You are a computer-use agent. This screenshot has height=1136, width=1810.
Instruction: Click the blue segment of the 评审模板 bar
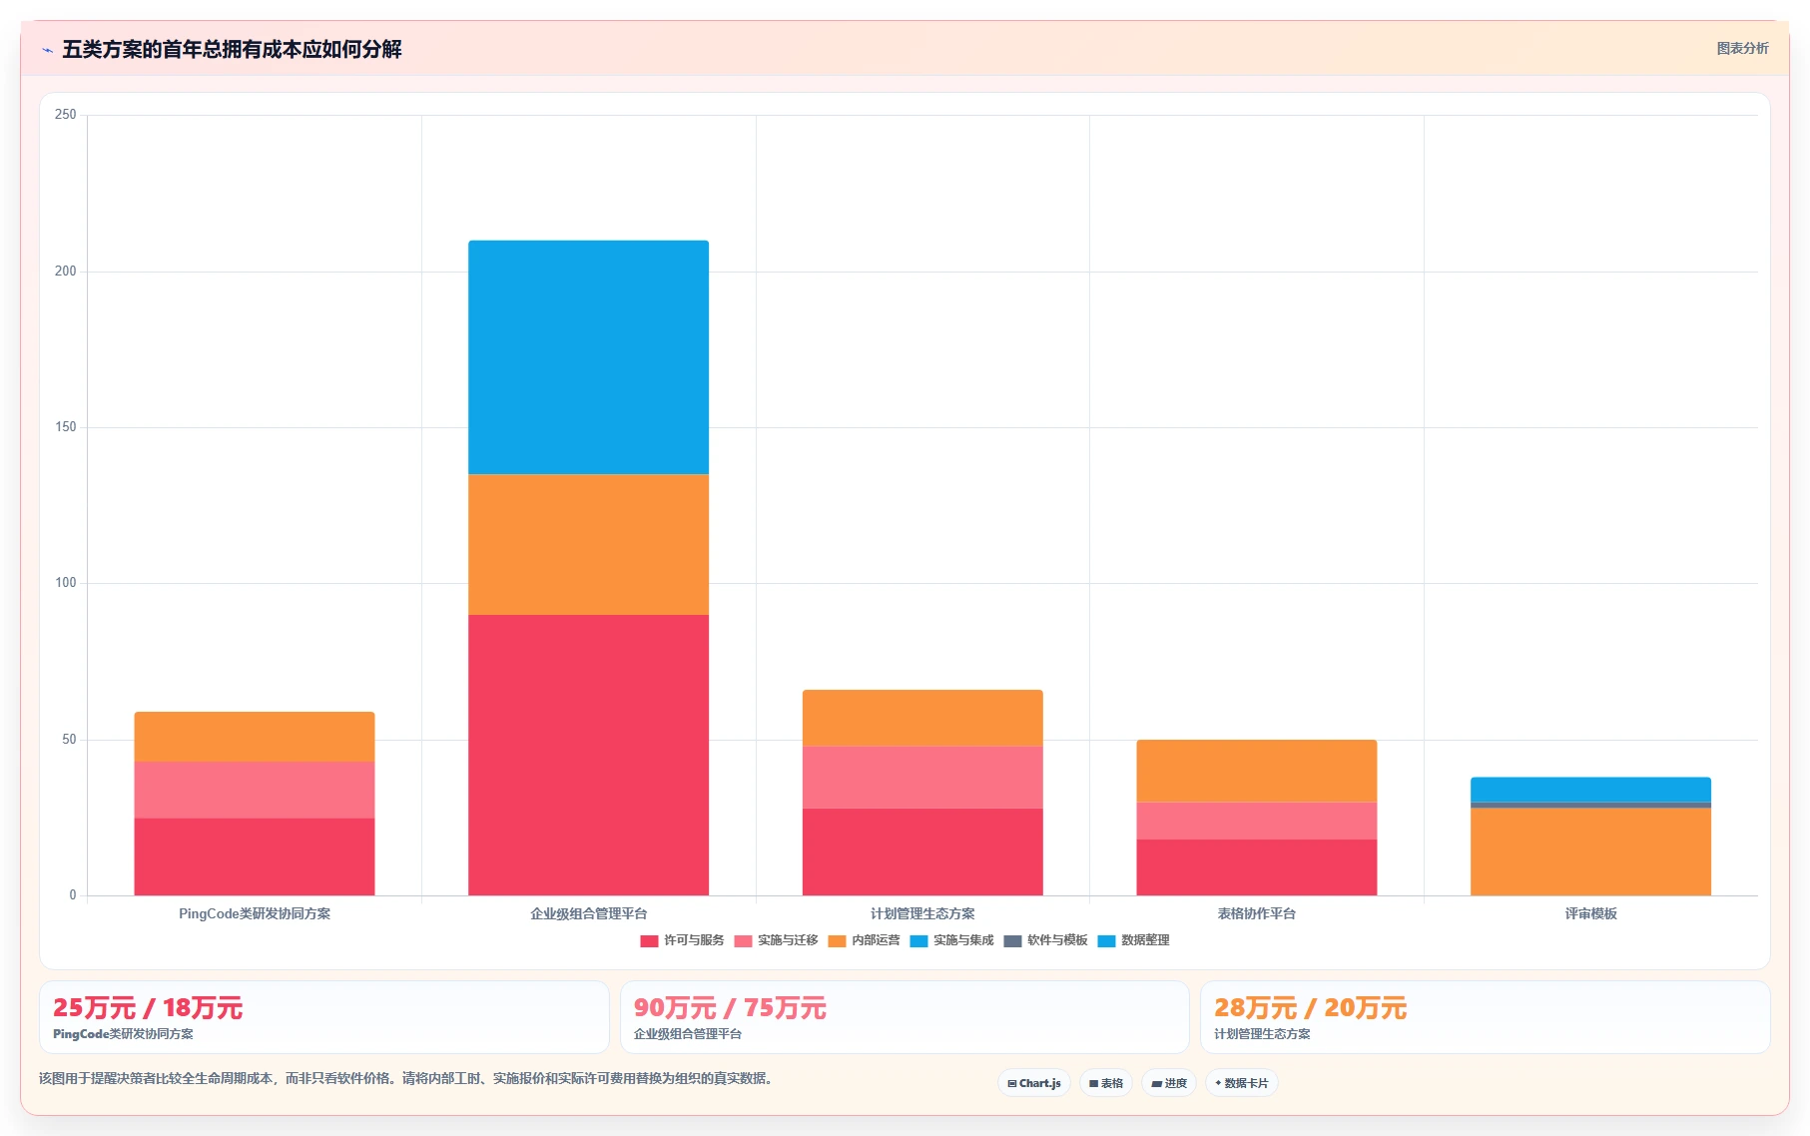click(x=1590, y=790)
